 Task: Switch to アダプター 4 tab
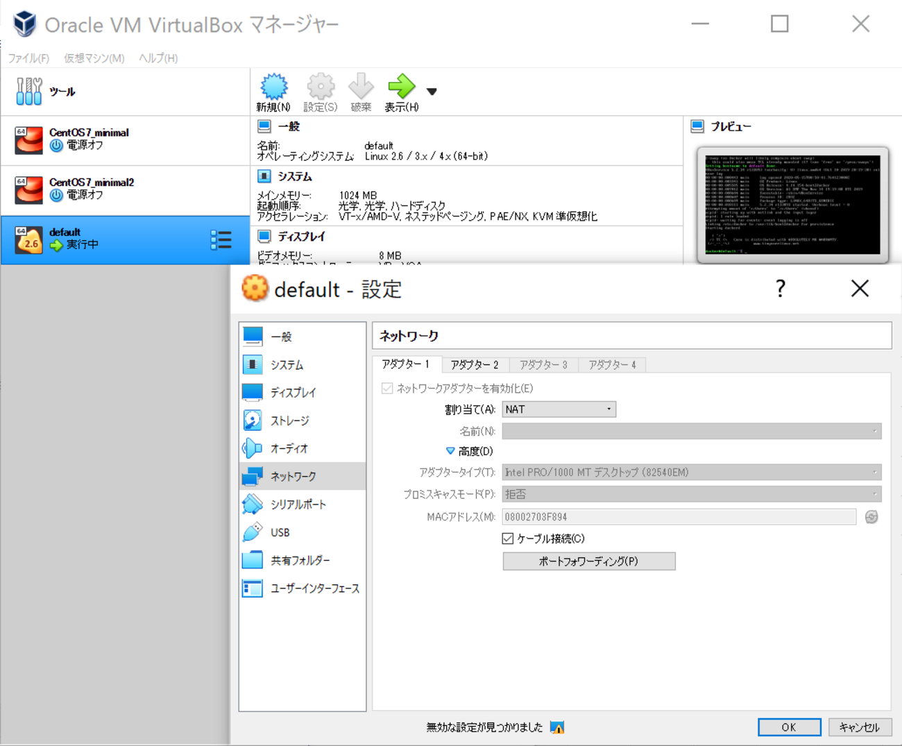coord(612,364)
